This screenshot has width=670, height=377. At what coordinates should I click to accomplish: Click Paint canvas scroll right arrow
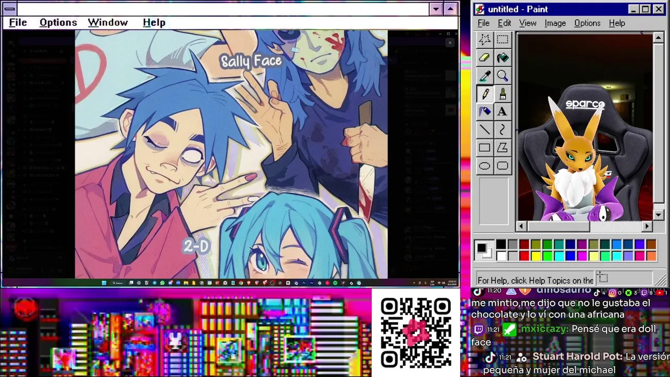[647, 226]
